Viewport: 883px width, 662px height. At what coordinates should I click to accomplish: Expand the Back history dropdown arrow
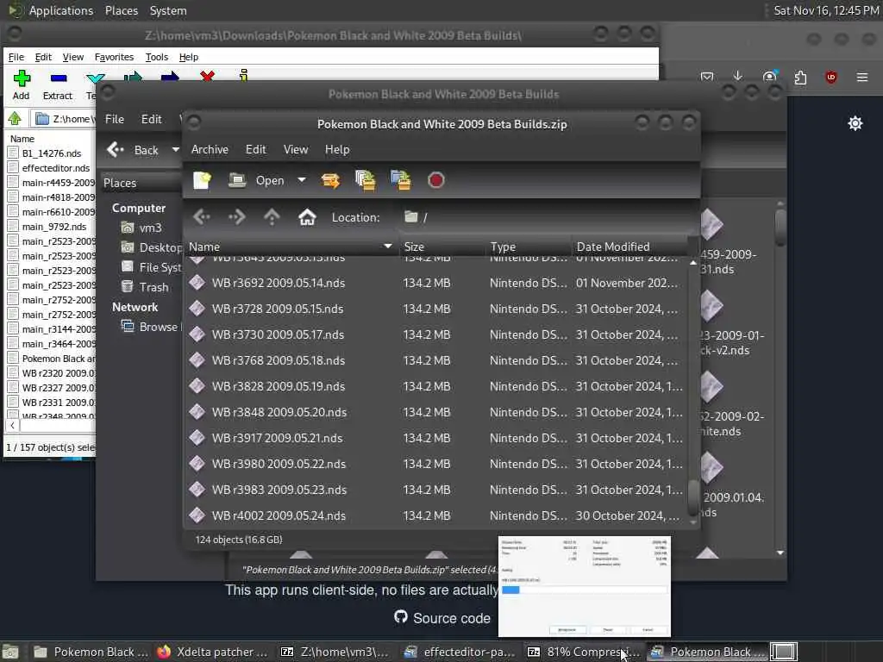175,150
